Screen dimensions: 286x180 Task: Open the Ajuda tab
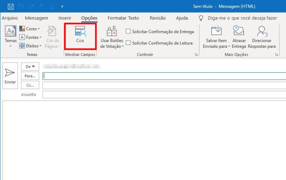click(x=182, y=18)
